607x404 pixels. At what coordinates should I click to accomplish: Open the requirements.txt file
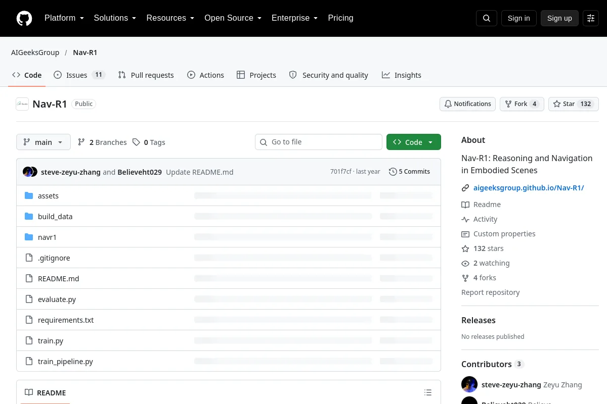(x=66, y=320)
